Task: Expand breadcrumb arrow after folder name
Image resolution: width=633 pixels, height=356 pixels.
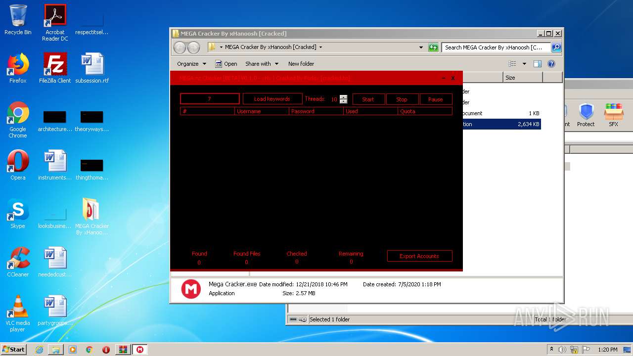Action: pos(320,47)
